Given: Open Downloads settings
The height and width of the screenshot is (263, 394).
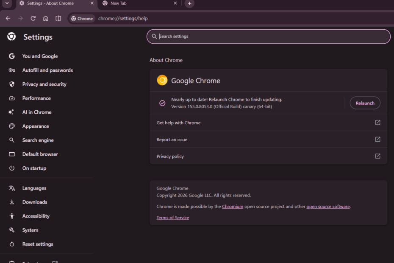Looking at the screenshot, I should coord(35,202).
